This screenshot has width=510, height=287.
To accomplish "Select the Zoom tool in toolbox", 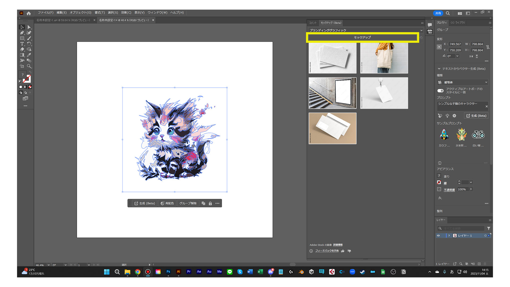I will coord(29,66).
